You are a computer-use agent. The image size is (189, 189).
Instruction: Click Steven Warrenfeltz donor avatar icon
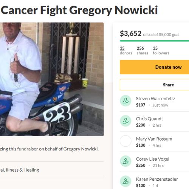[x=125, y=101]
